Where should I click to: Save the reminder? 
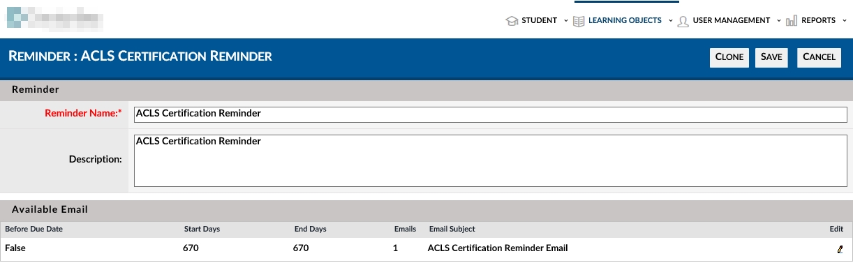(771, 57)
